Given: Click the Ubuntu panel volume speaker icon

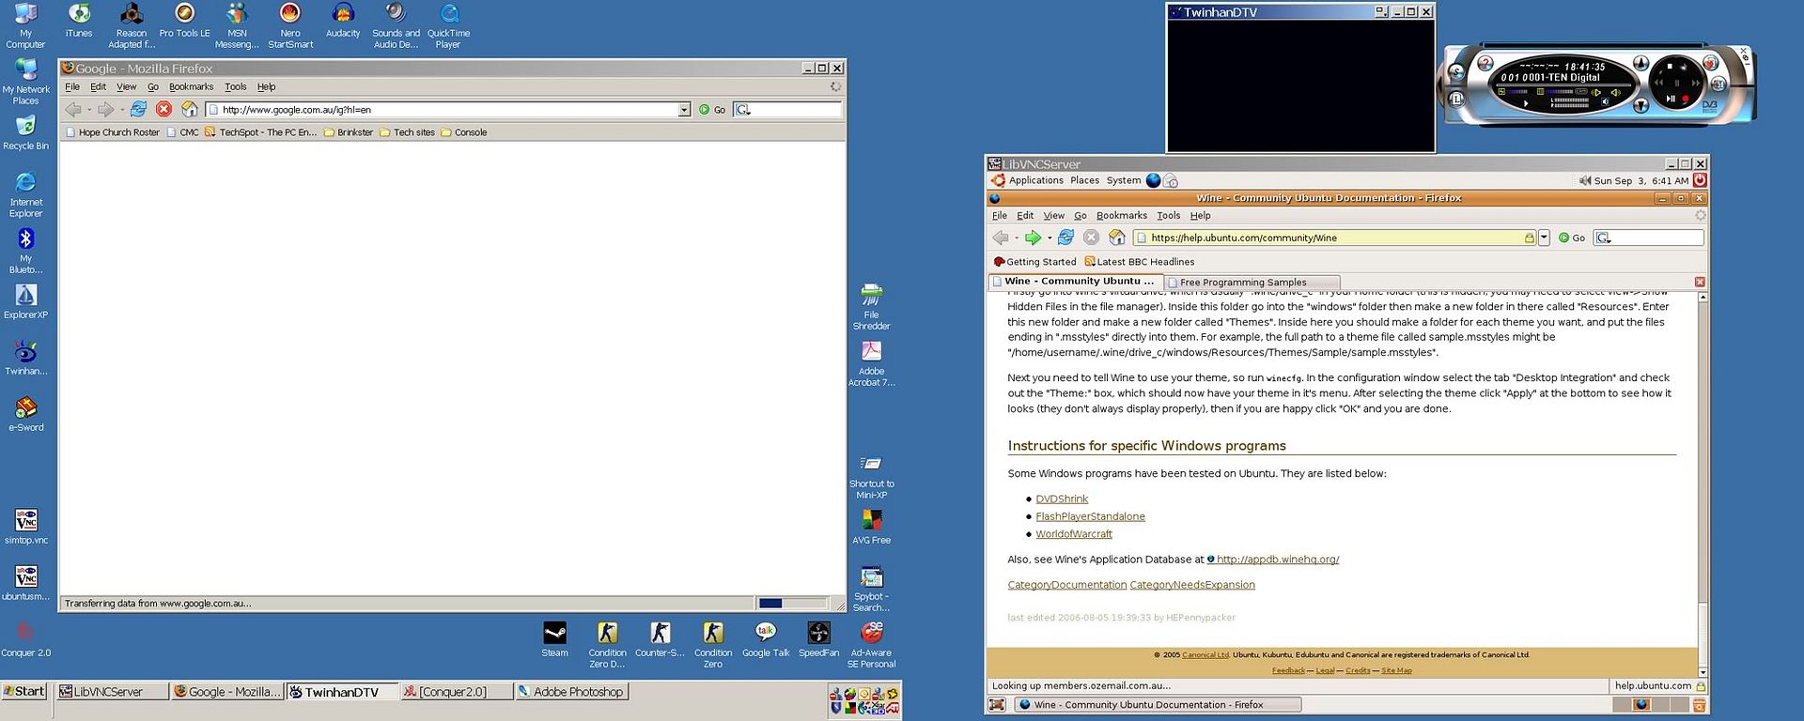Looking at the screenshot, I should 1585,180.
